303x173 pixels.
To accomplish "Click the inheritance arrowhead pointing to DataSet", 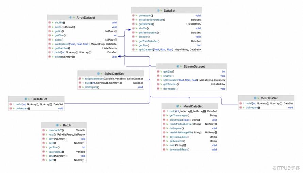I will coord(130,30).
